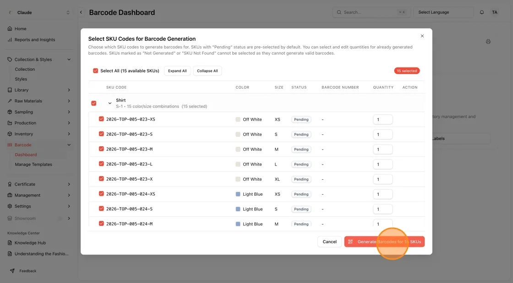513x283 pixels.
Task: Click the 15 selected badge
Action: [x=407, y=71]
